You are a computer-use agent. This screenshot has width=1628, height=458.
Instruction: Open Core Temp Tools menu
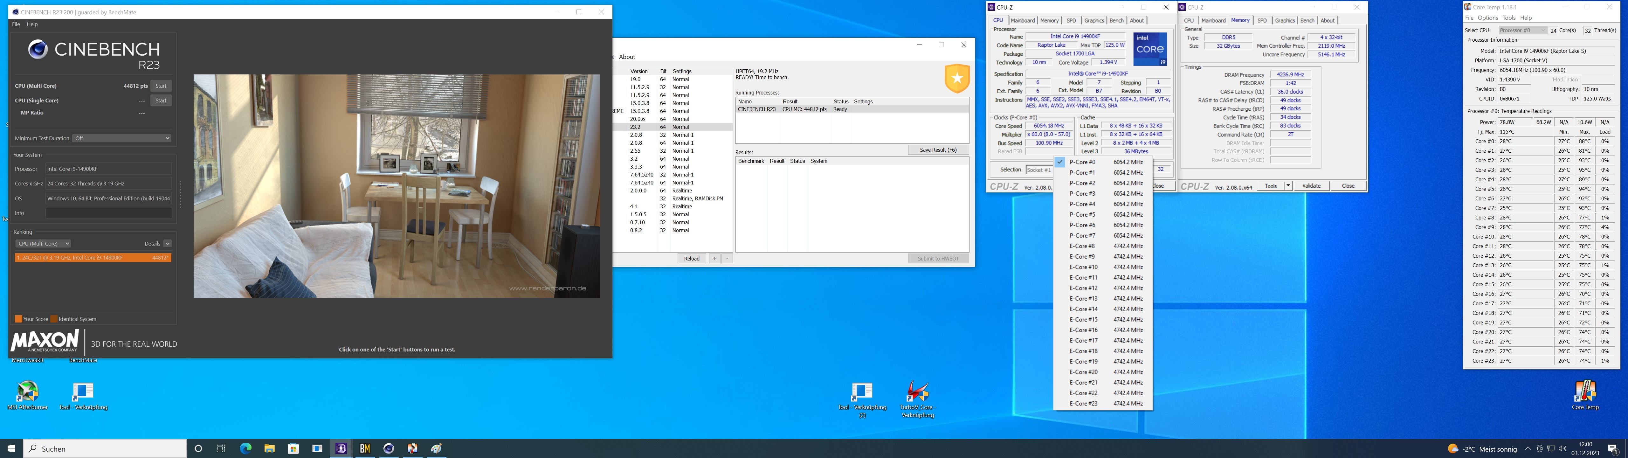1509,18
